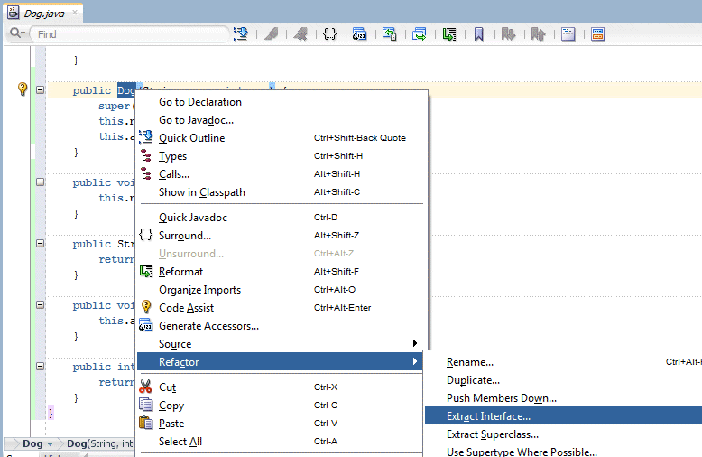Click the Surround braces toolbar icon
This screenshot has height=457, width=702.
point(330,34)
